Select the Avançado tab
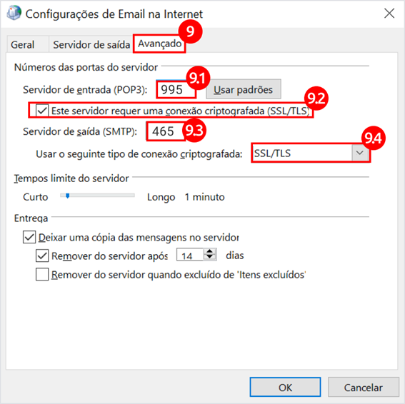This screenshot has height=404, width=405. pos(159,44)
